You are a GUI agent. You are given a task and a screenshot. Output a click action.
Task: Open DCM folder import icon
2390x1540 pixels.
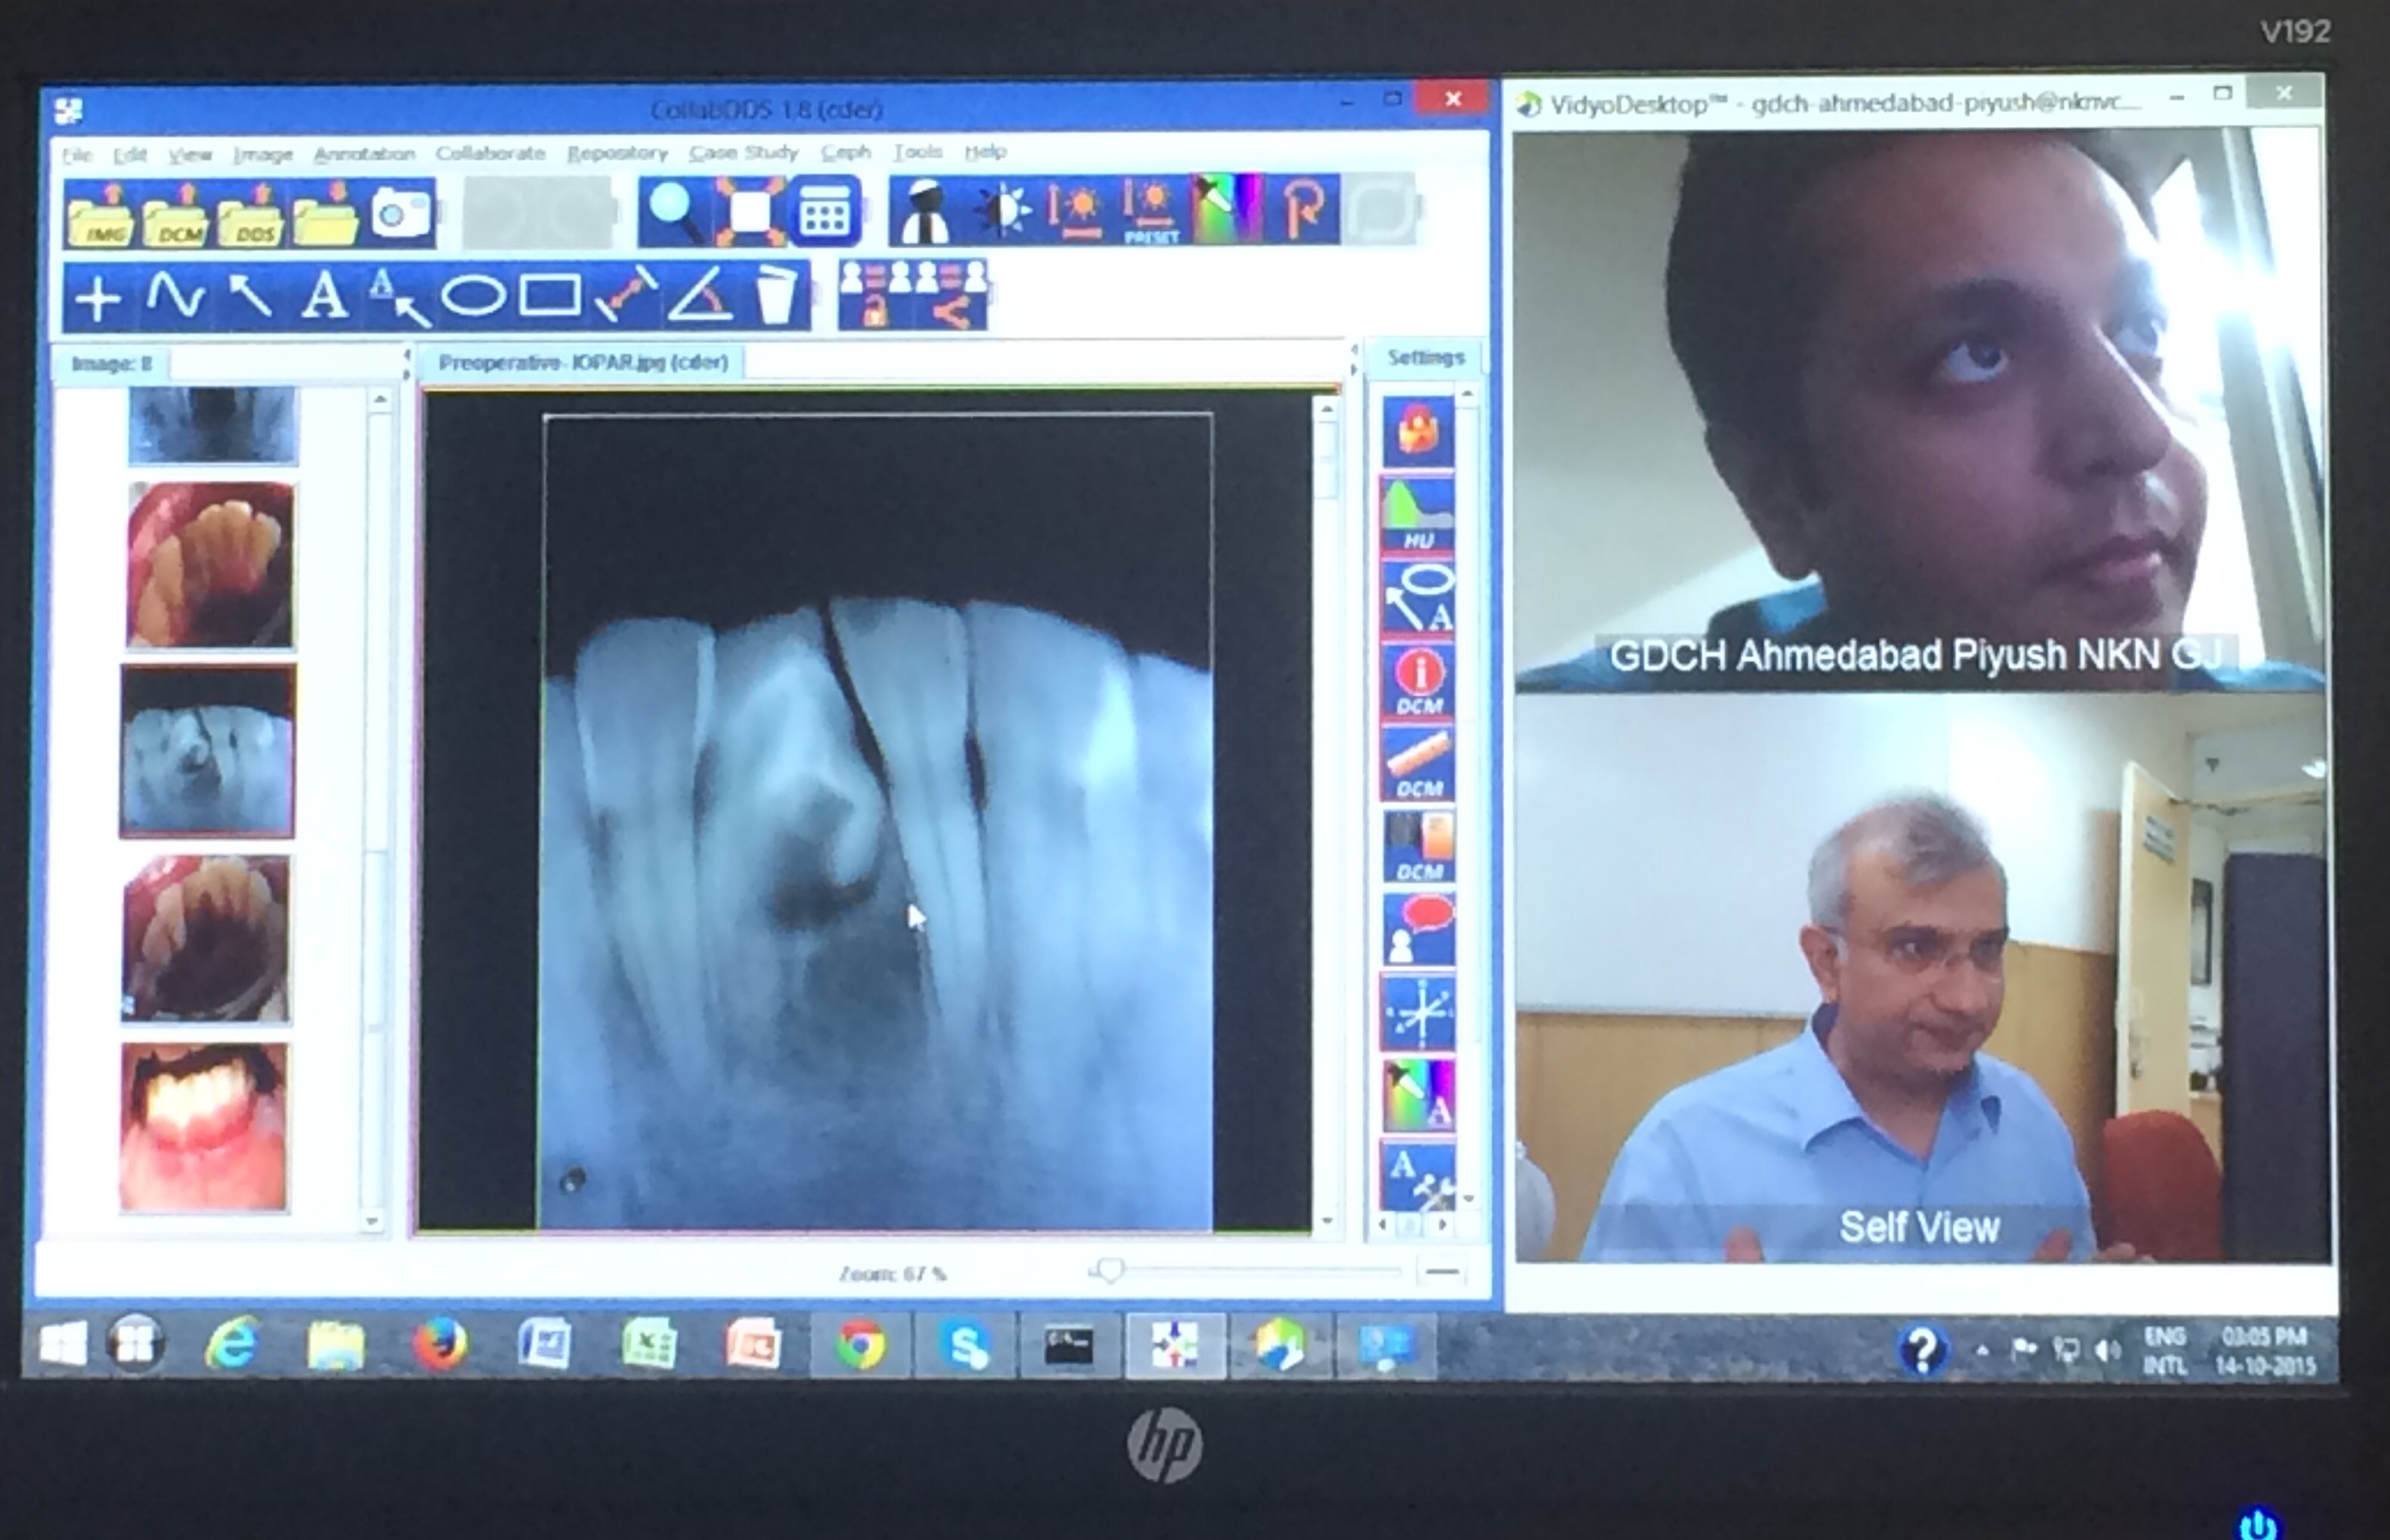[x=175, y=214]
